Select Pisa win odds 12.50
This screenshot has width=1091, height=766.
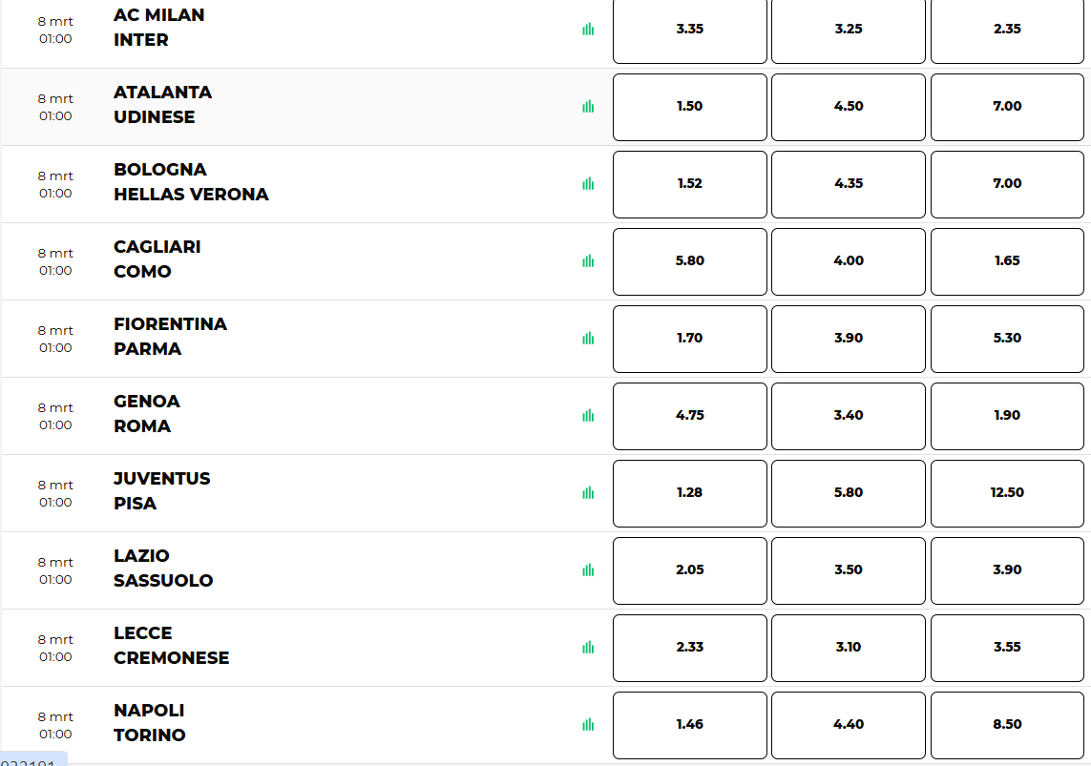pos(1007,493)
